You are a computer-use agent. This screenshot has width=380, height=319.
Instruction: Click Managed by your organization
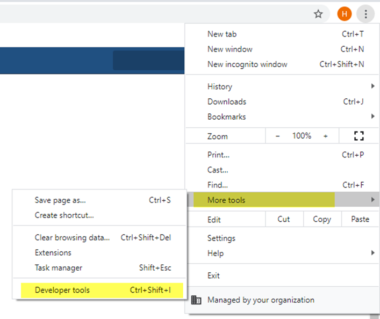click(282, 300)
